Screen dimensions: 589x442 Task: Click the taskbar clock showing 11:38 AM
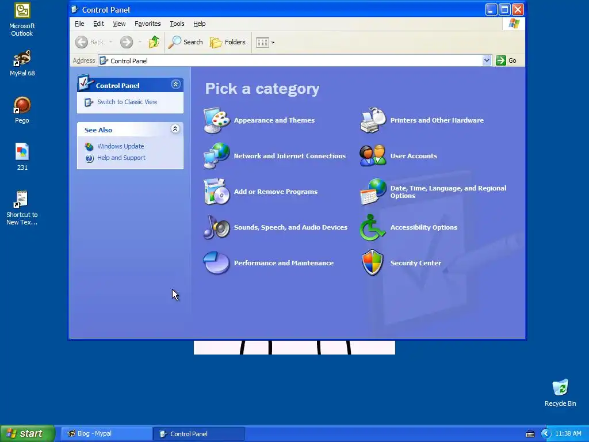point(568,434)
